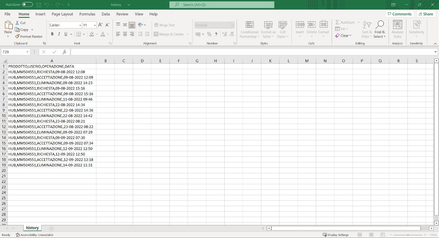Open the Comments pane button
The image size is (439, 238).
[x=399, y=14]
